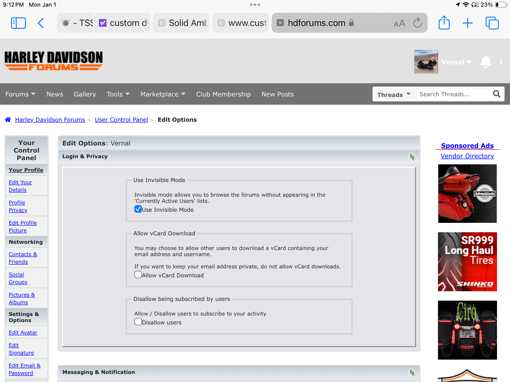Open Safari tab overview icon
This screenshot has height=382, width=510.
pos(492,23)
